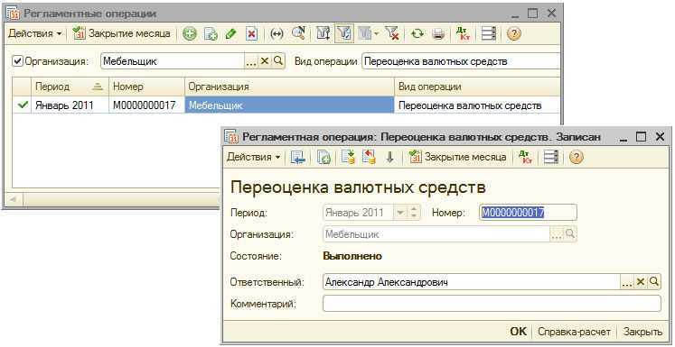Click the green Add icon in the list toolbar
This screenshot has width=675, height=347.
click(x=190, y=34)
